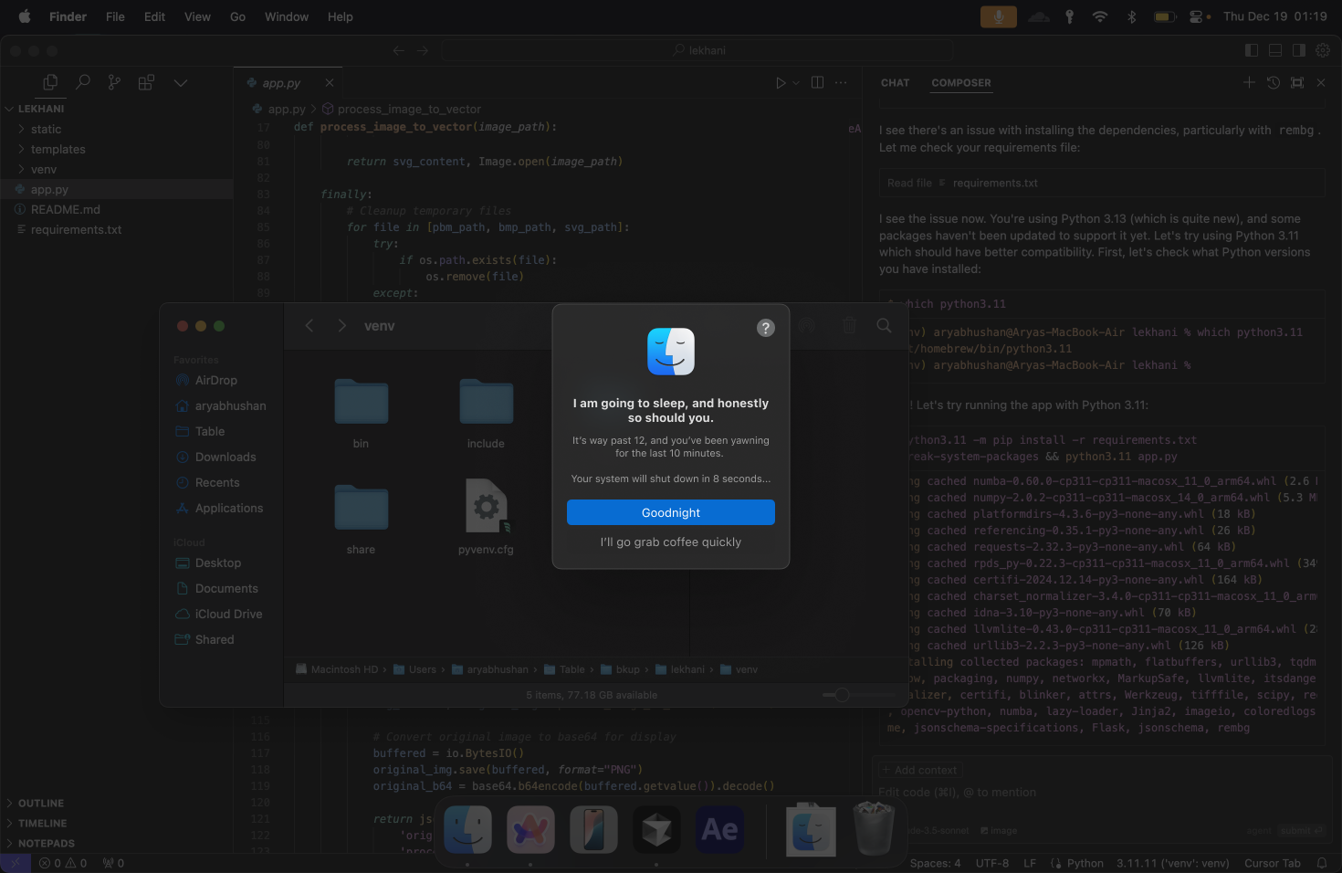Click Macintosh HD in Finder path bar
Viewport: 1342px width, 873px height.
[337, 669]
